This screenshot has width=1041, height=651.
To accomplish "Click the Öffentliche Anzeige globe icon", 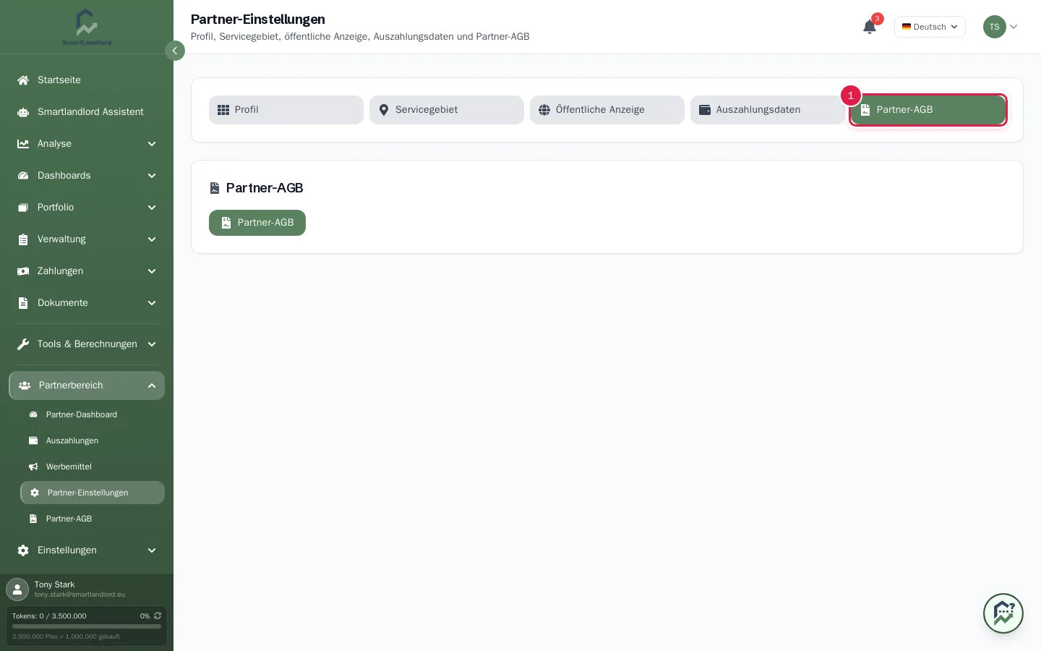I will pos(544,110).
